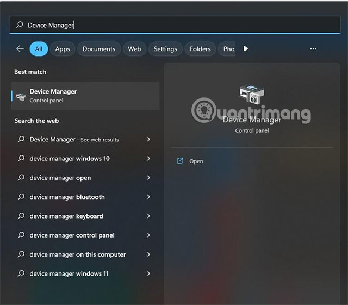348x305 pixels.
Task: Click the back arrow icon
Action: pos(20,49)
